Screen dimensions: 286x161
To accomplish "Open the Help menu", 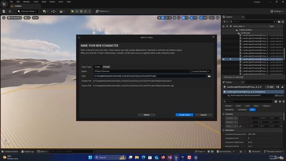I will [x=68, y=2].
